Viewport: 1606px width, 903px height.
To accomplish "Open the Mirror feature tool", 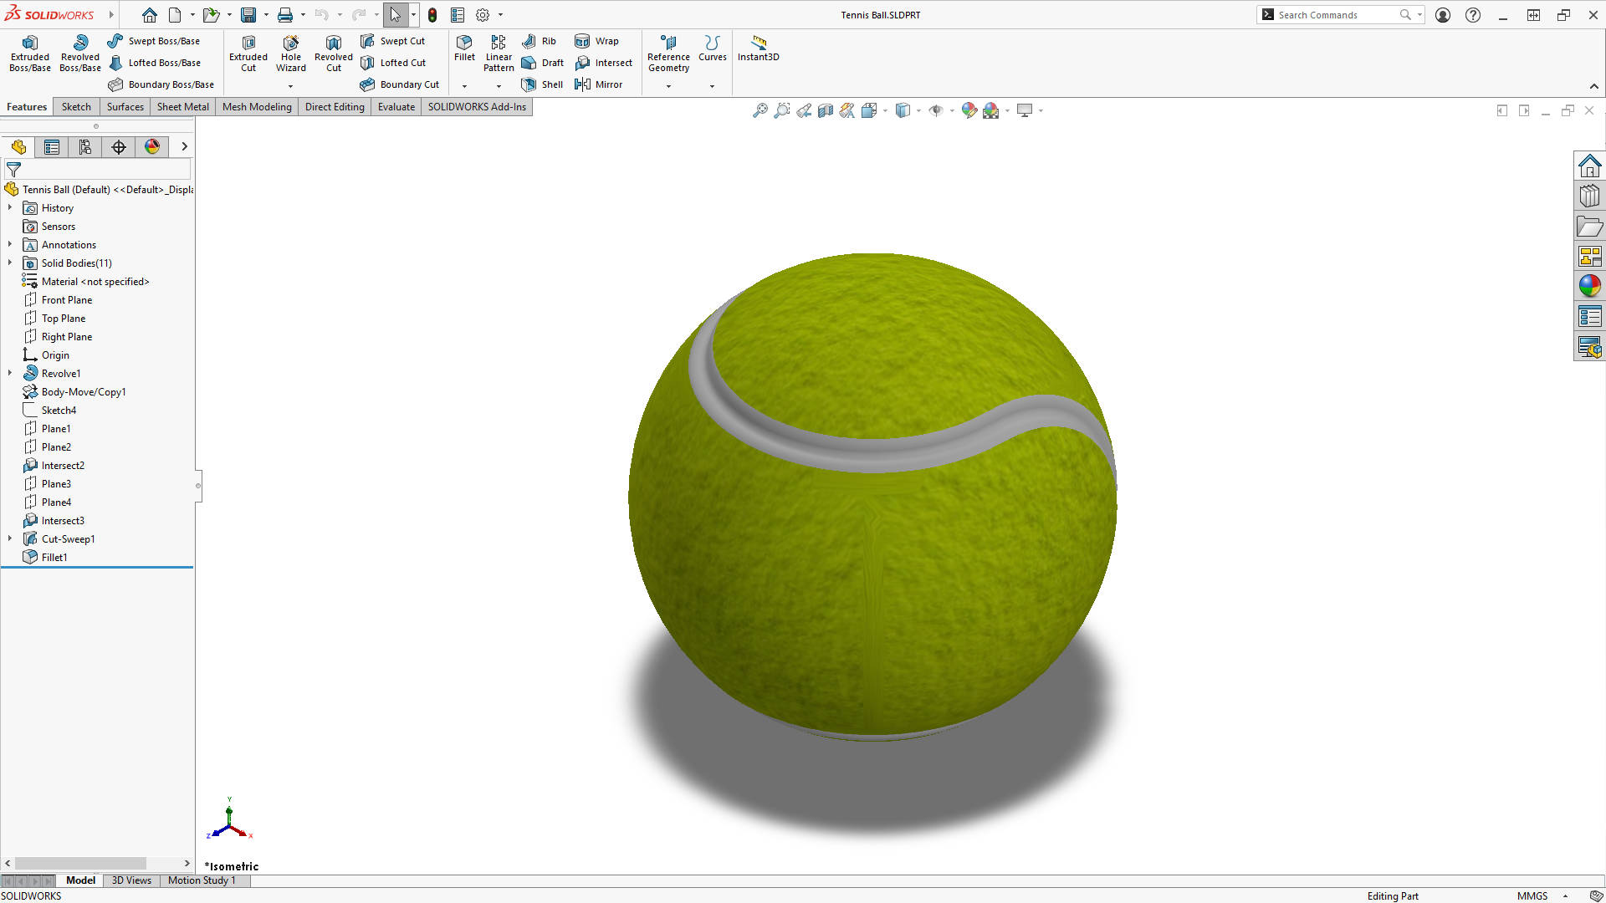I will 599,84.
